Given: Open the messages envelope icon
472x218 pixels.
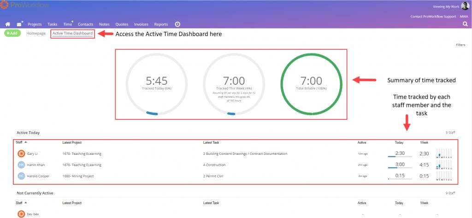Looking at the screenshot, I should tap(19, 24).
